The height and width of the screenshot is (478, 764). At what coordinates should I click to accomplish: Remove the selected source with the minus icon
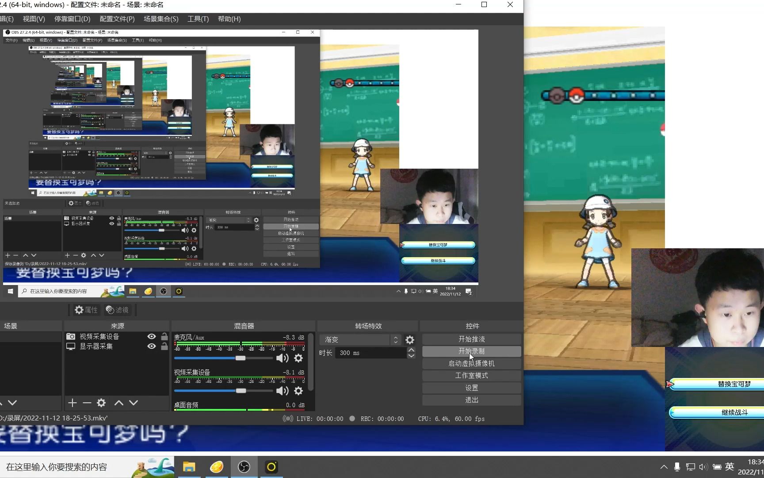click(x=87, y=403)
